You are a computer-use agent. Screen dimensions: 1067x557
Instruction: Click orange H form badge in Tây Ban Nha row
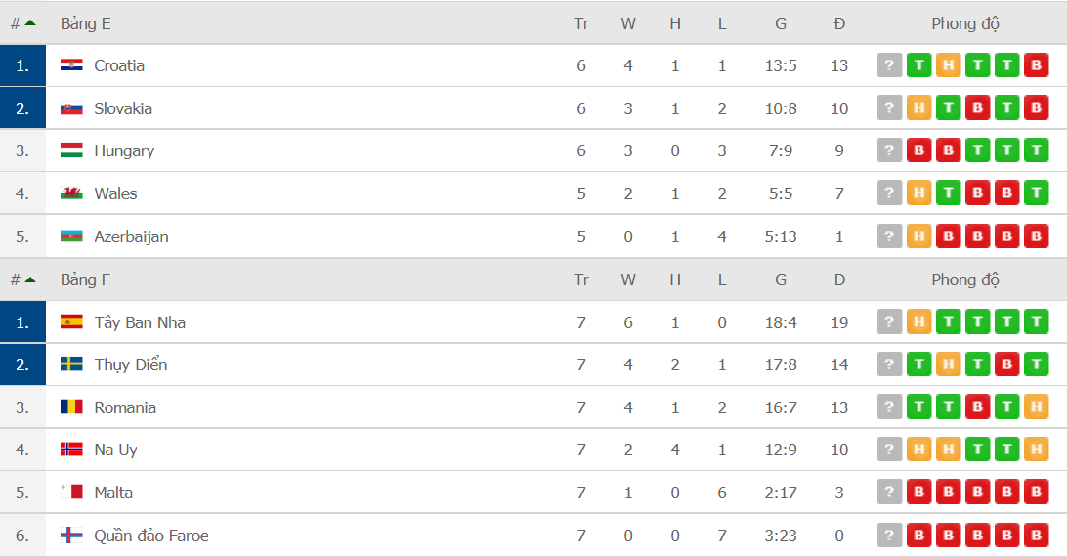click(918, 321)
